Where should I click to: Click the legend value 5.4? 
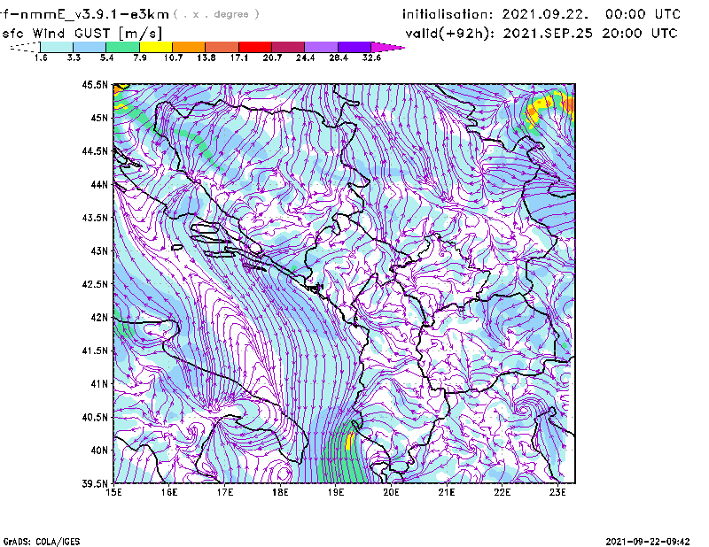coord(106,58)
